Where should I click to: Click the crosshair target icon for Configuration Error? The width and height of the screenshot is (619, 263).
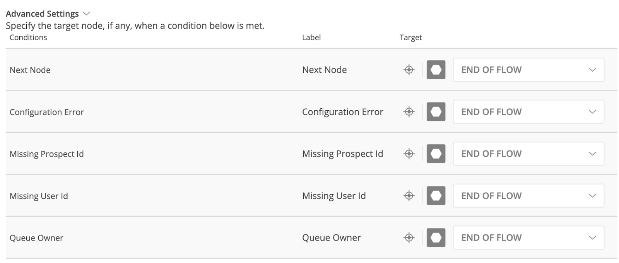[409, 112]
